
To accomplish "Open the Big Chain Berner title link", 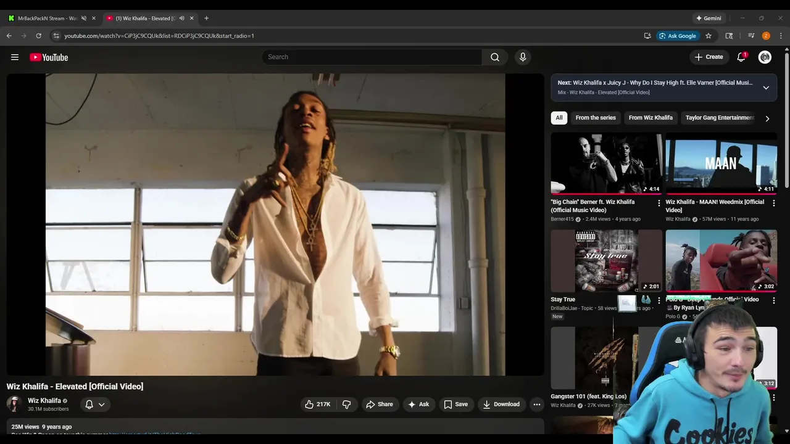I will click(x=592, y=206).
